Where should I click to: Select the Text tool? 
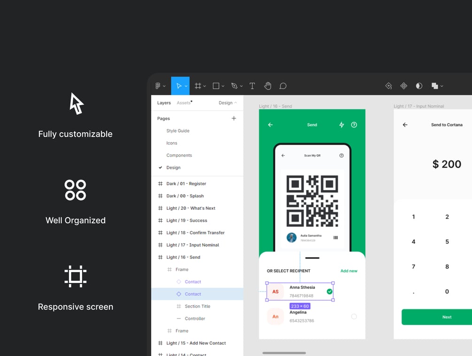252,86
